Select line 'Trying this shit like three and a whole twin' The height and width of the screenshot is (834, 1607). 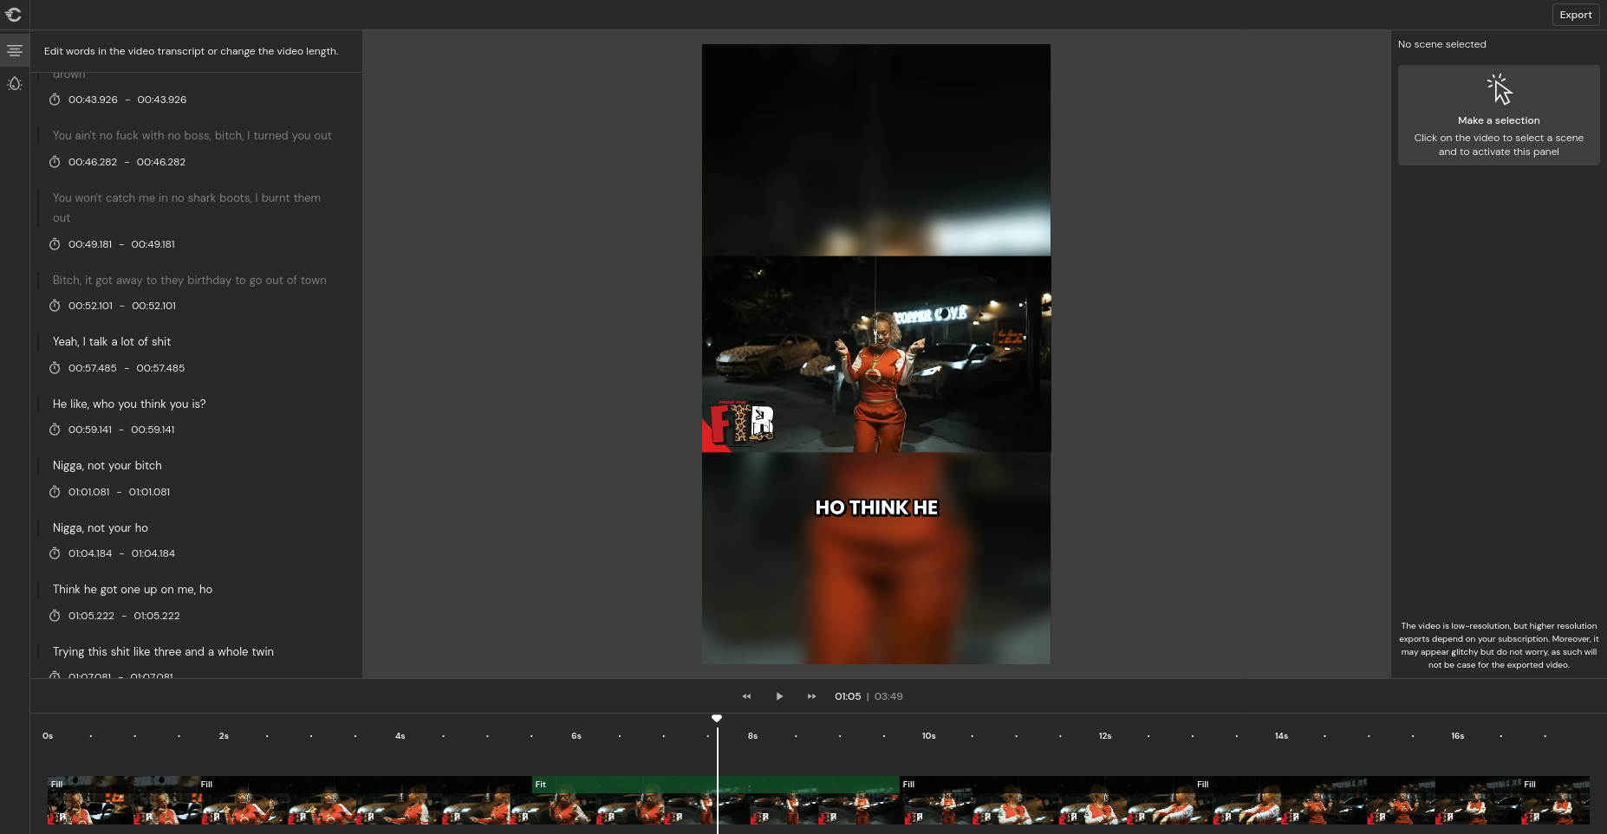click(x=163, y=652)
